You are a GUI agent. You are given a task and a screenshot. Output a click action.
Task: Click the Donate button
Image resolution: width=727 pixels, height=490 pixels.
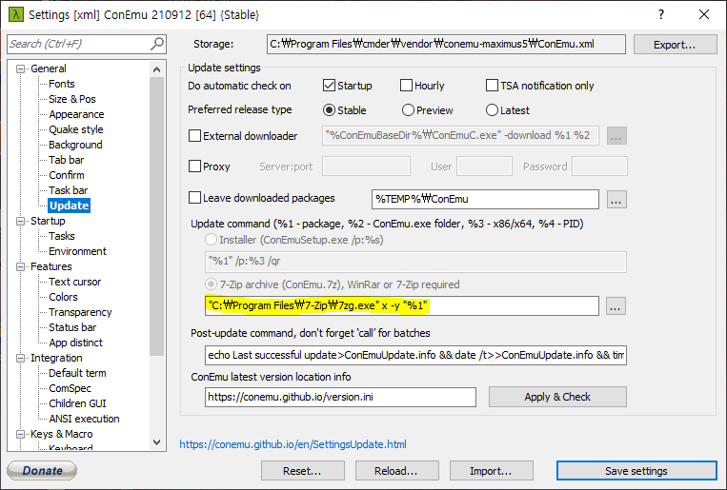[x=42, y=471]
